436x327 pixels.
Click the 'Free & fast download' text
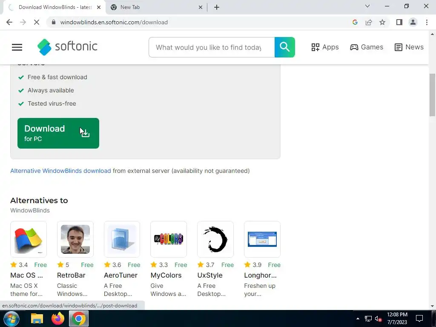(57, 77)
